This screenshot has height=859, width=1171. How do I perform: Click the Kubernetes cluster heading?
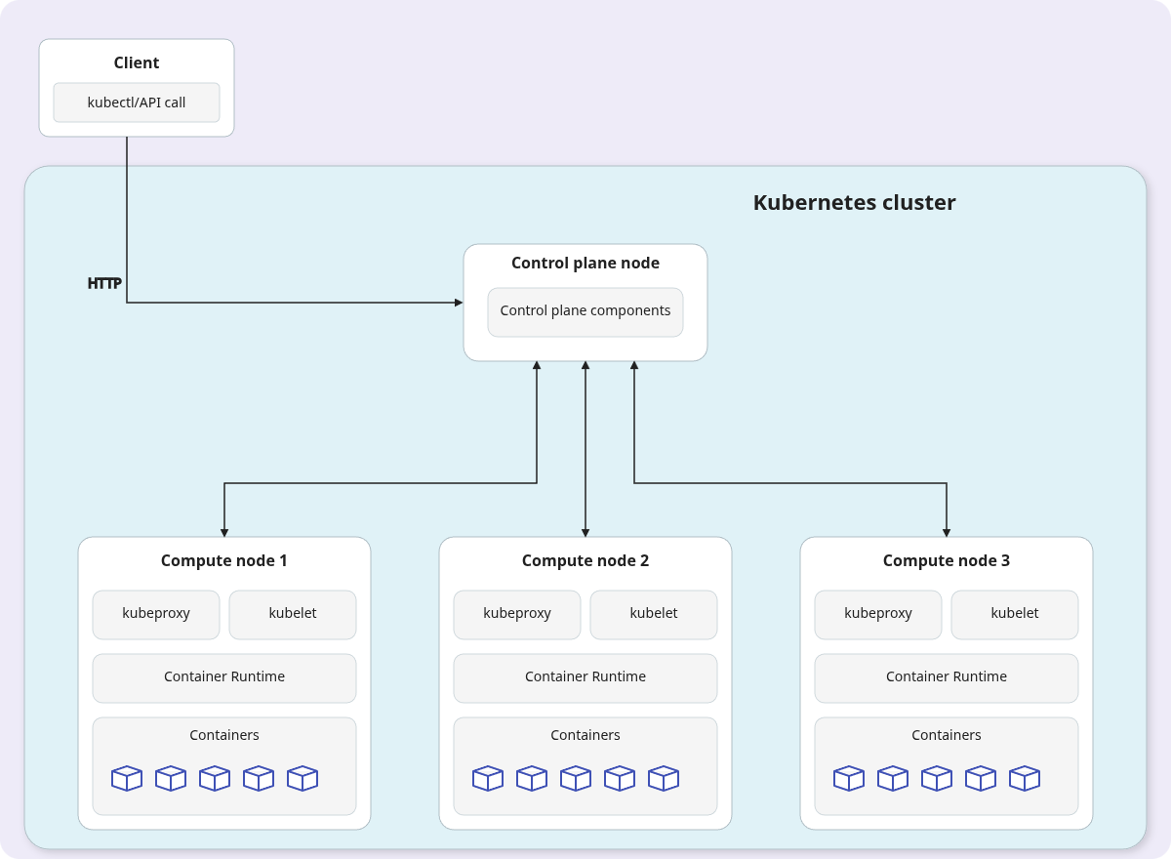tap(855, 203)
